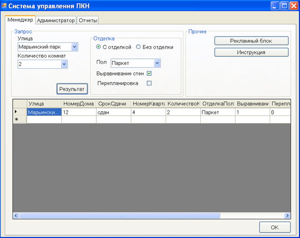Image resolution: width=300 pixels, height=238 pixels.
Task: Close the Система управления ПКН window
Action: [294, 6]
